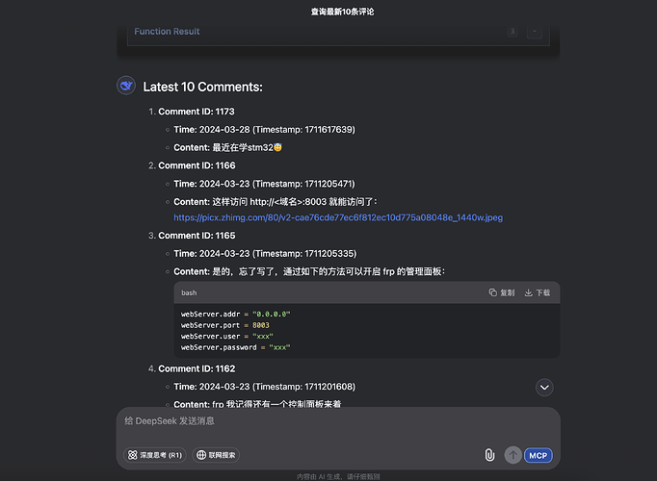
Task: Click the Function Result header label
Action: (x=167, y=32)
